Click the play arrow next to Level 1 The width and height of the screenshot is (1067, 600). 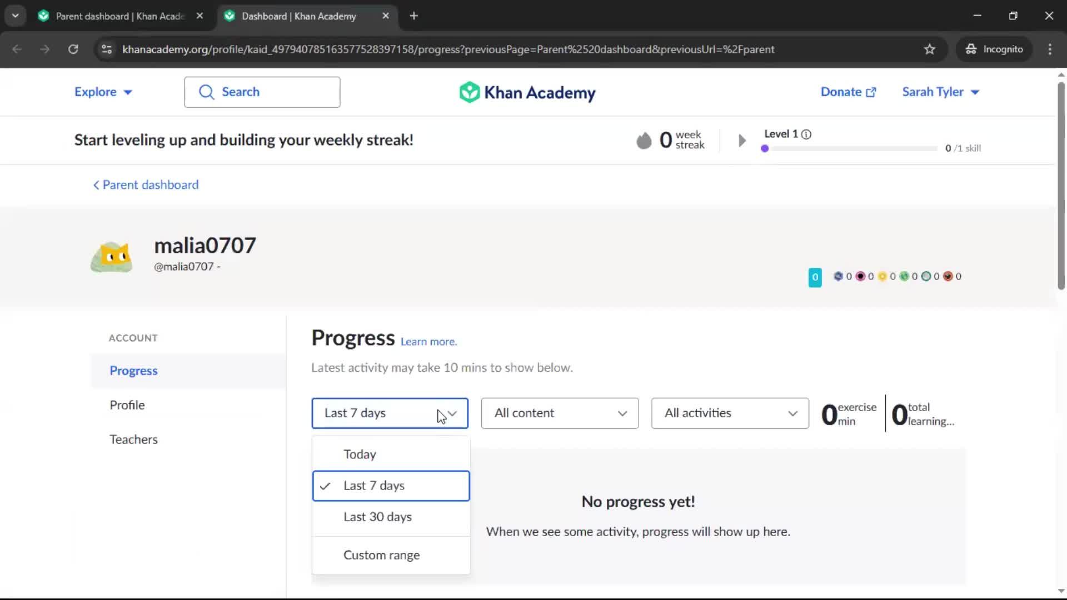pos(742,141)
